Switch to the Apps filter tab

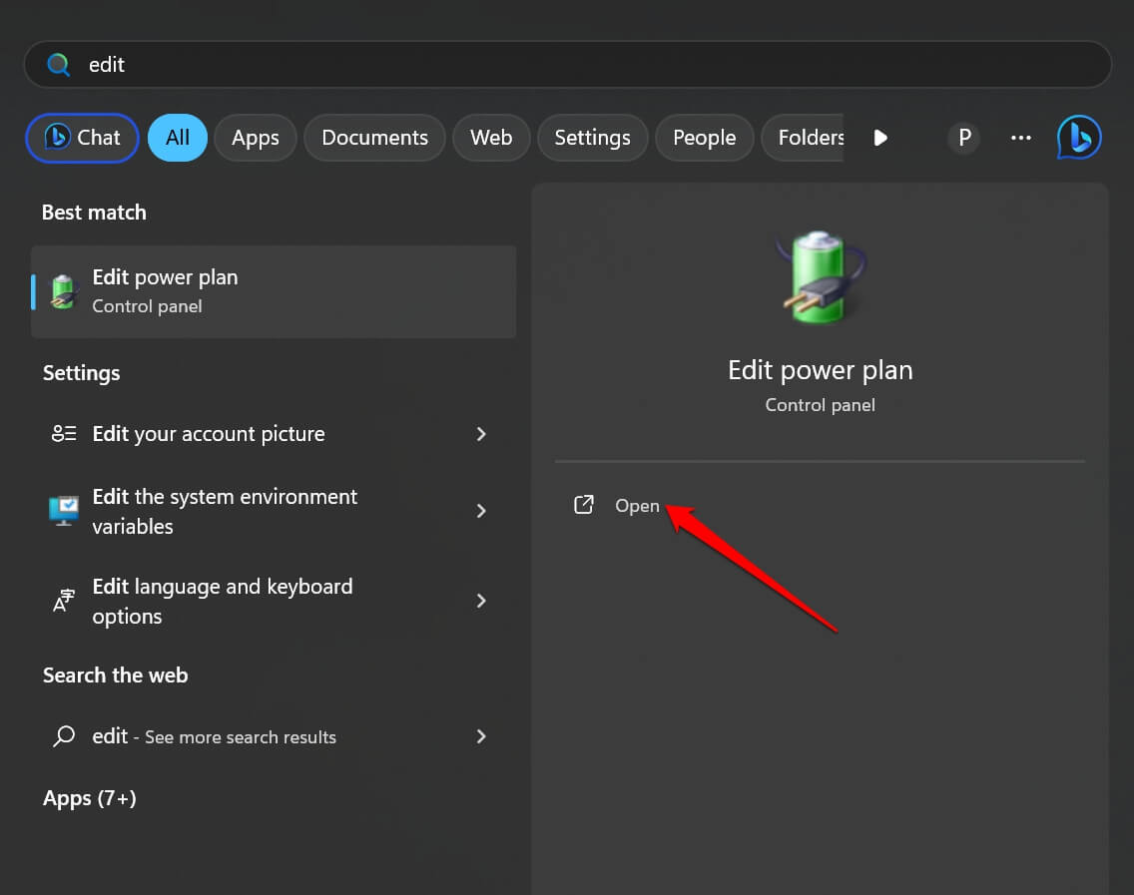pos(256,138)
